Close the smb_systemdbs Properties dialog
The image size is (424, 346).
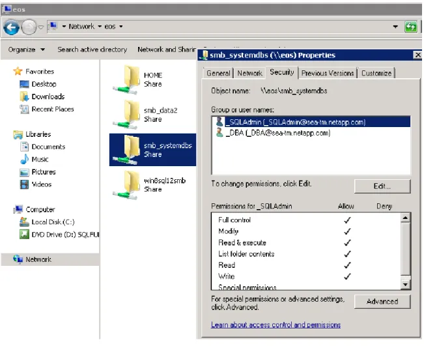pyautogui.click(x=417, y=55)
